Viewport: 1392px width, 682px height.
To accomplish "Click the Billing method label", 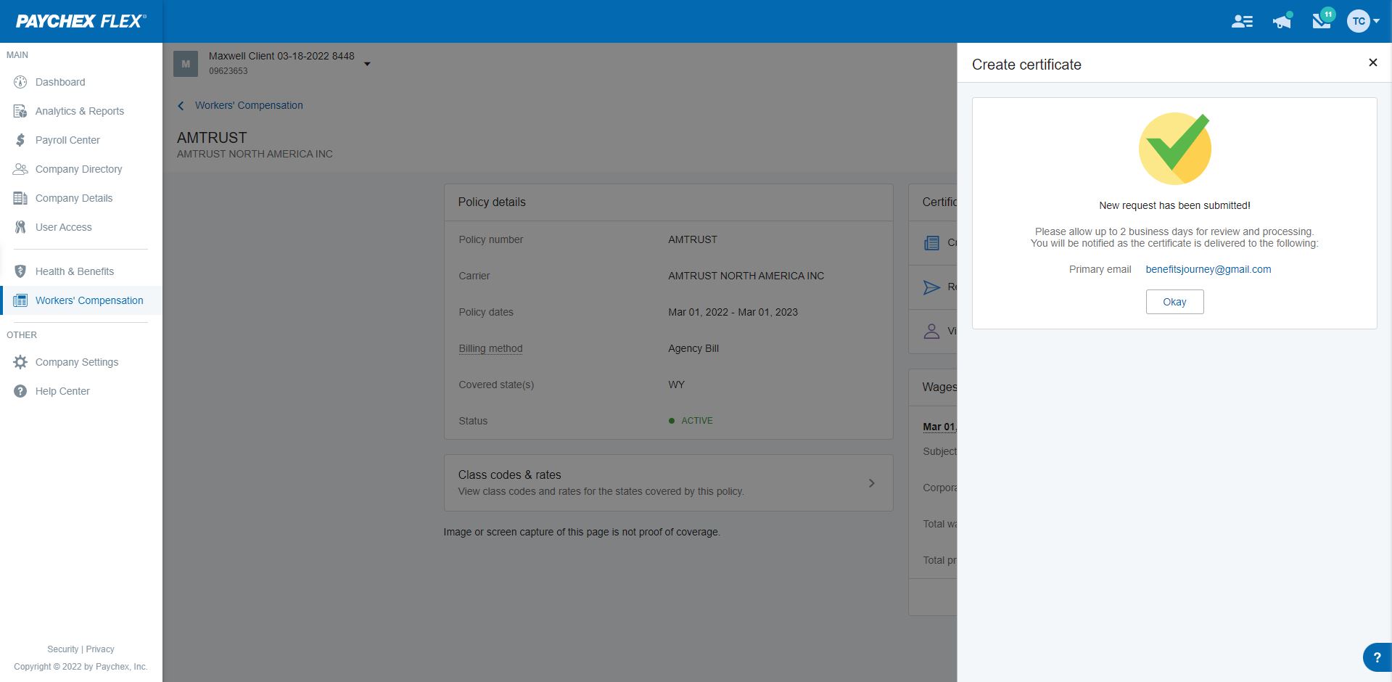I will (490, 348).
